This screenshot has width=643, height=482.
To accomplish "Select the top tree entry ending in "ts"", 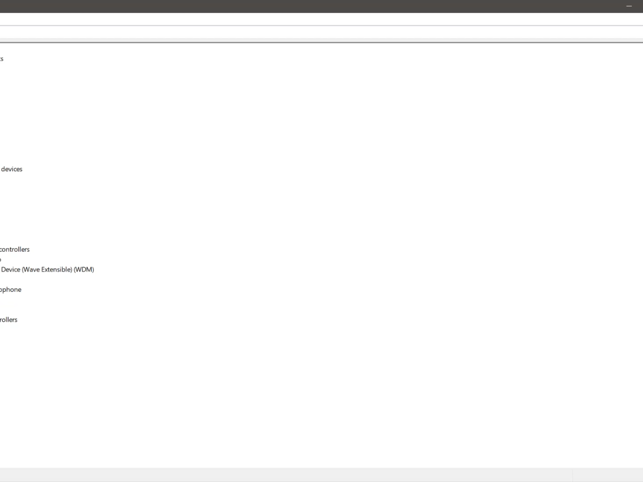I will (x=2, y=59).
